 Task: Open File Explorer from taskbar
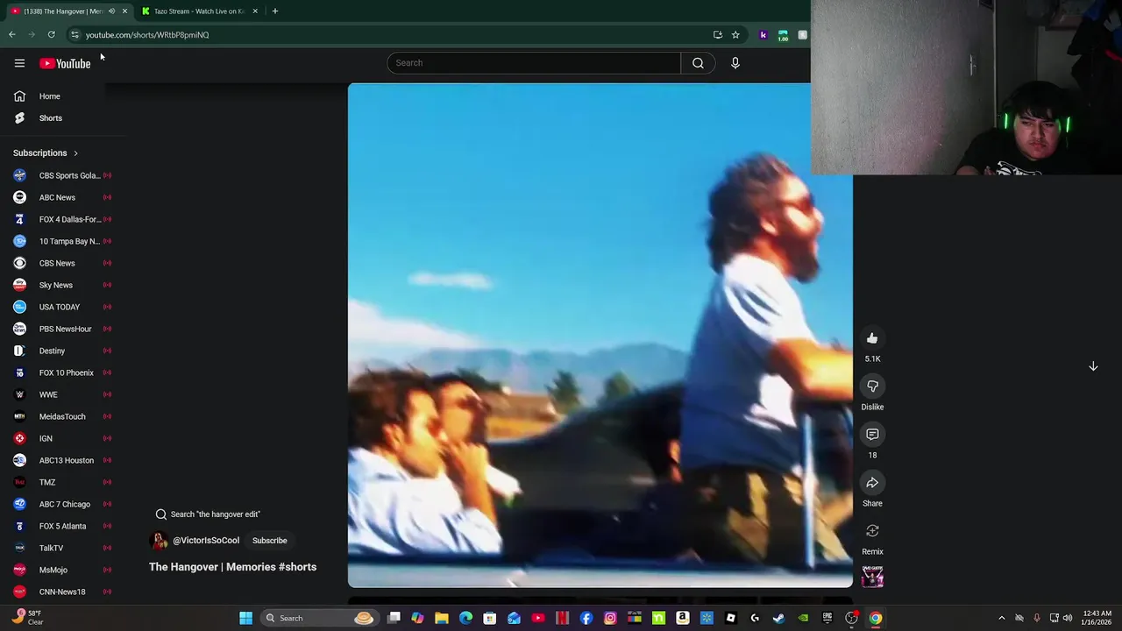coord(442,618)
